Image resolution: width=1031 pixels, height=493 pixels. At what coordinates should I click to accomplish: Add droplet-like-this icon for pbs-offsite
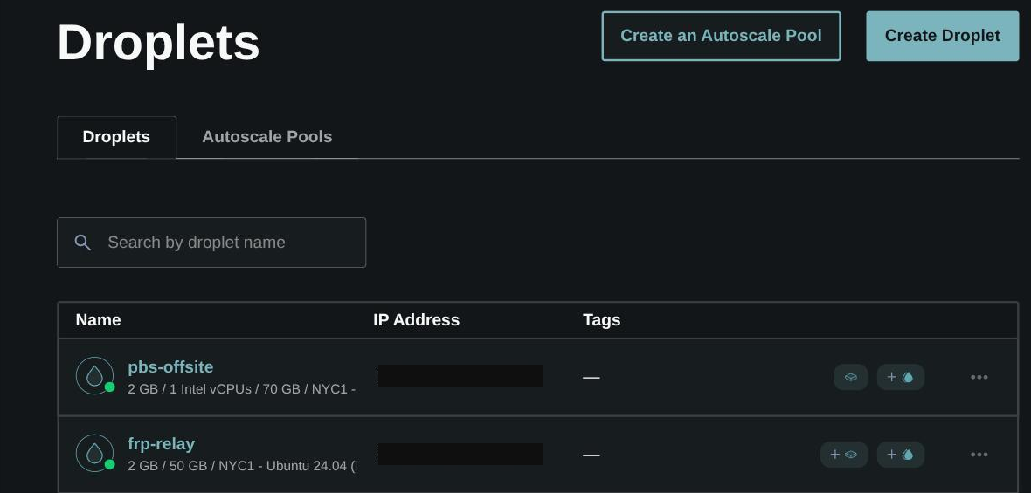coord(901,378)
